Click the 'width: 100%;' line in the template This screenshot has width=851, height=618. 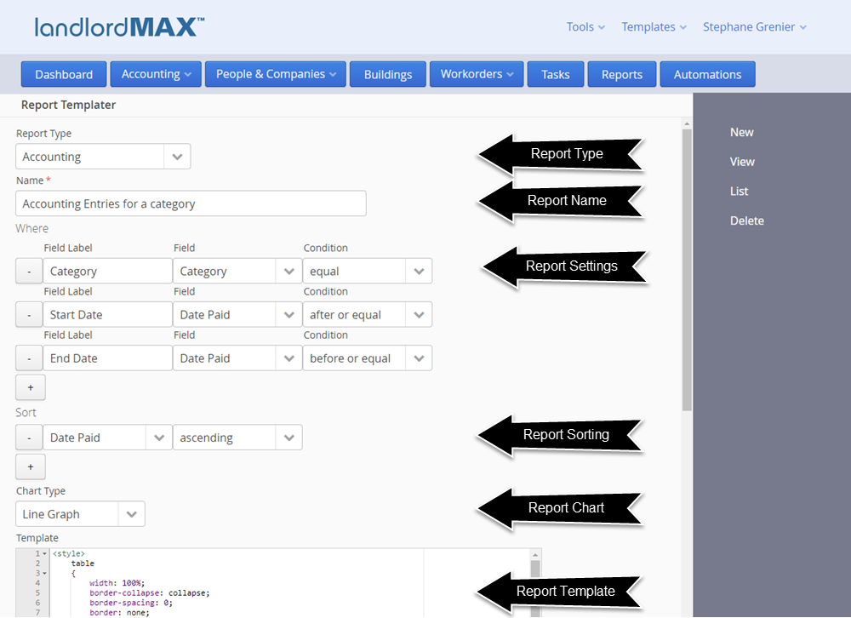(117, 583)
